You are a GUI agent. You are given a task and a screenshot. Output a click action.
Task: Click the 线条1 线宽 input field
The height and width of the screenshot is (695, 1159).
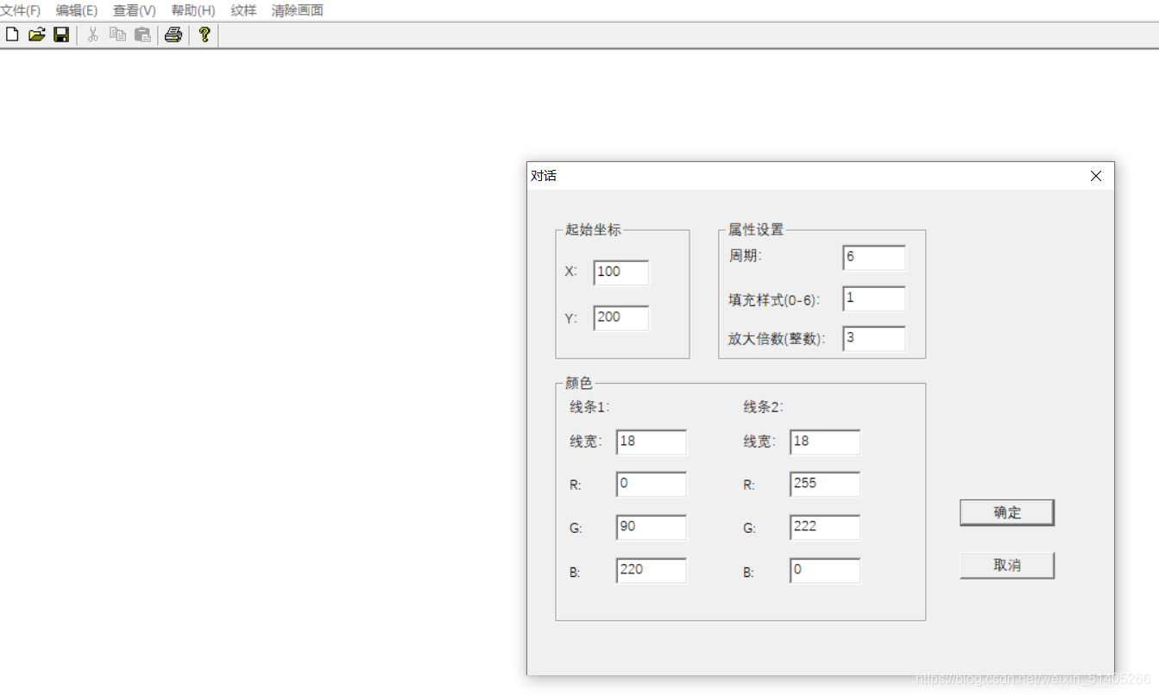coord(652,442)
